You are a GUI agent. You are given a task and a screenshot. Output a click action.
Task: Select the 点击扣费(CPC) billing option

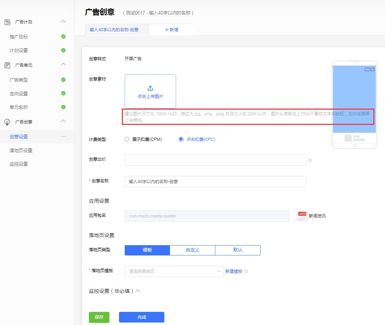point(181,139)
